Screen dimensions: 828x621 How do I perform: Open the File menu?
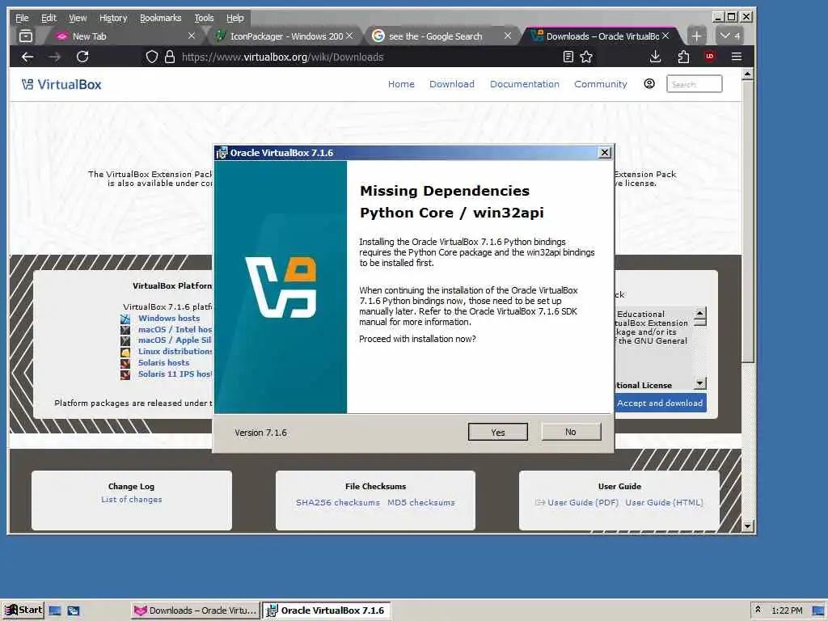coord(22,18)
